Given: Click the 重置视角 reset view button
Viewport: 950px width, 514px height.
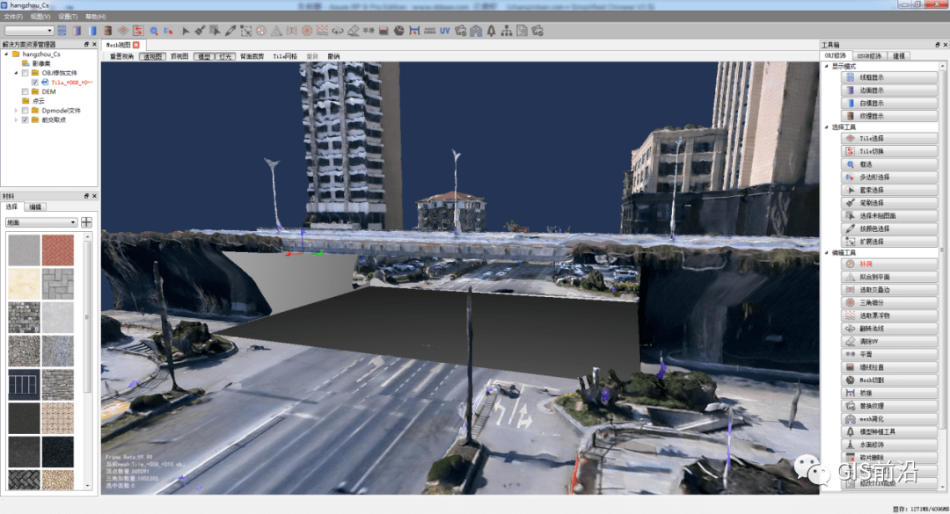Looking at the screenshot, I should click(x=121, y=56).
